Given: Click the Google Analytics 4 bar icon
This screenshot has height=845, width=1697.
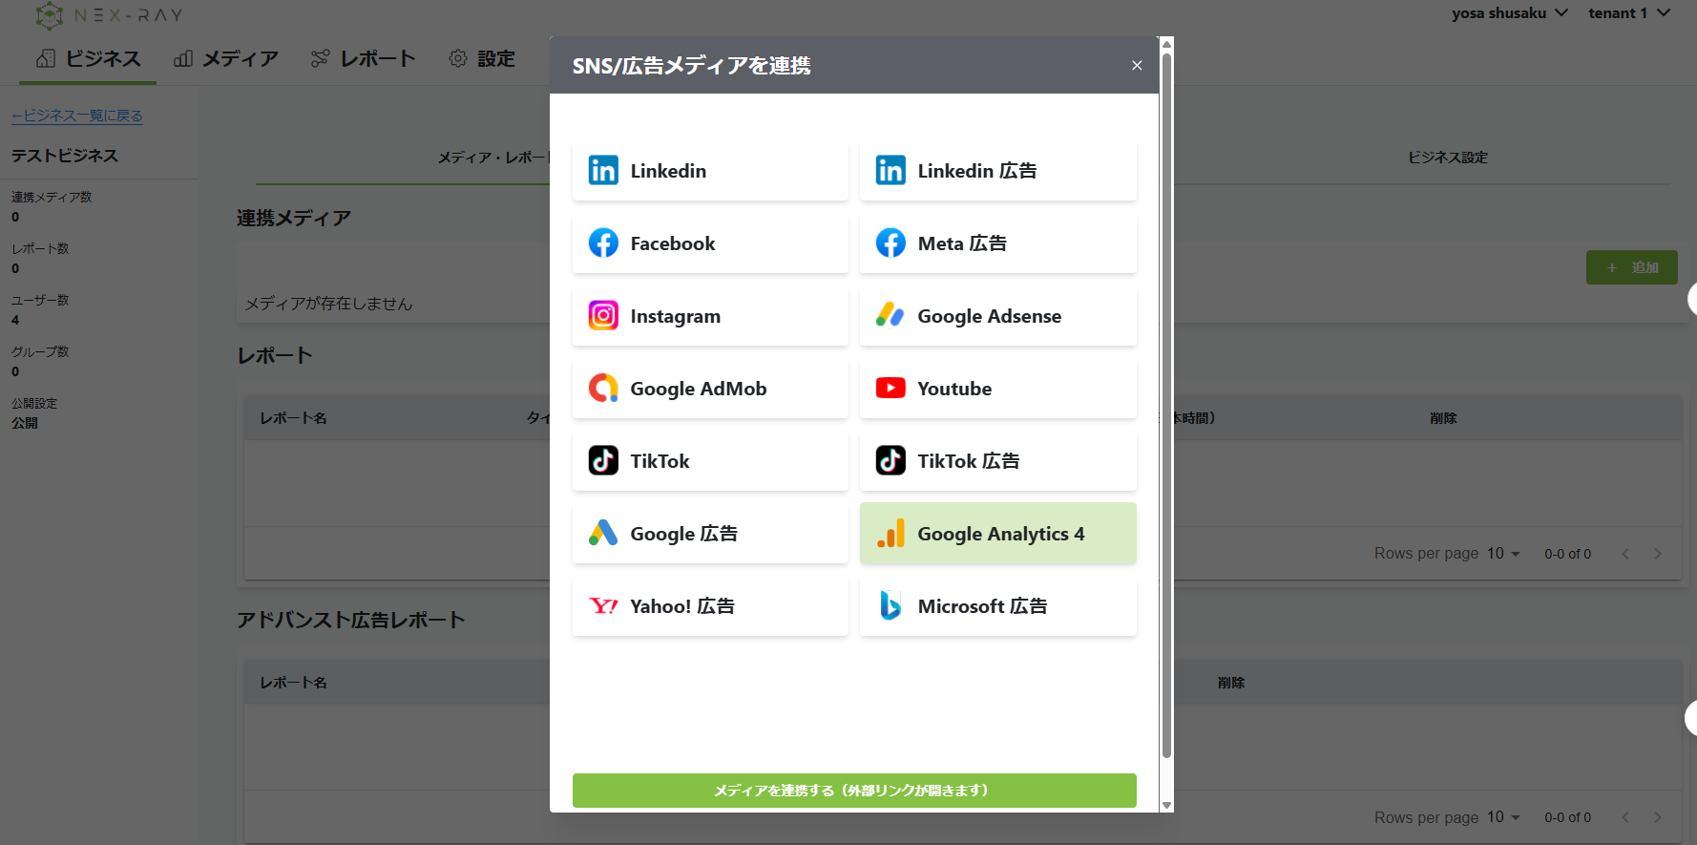Looking at the screenshot, I should pyautogui.click(x=890, y=534).
